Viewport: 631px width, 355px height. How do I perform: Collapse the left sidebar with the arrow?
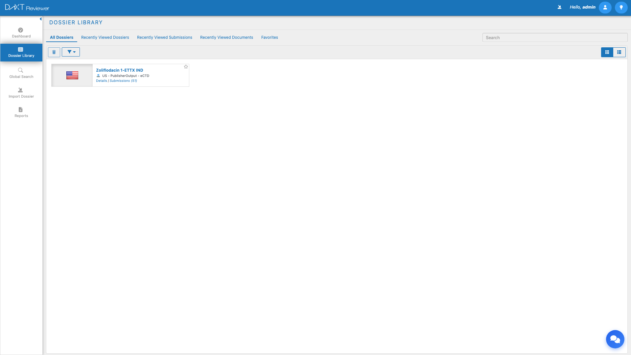pyautogui.click(x=40, y=19)
